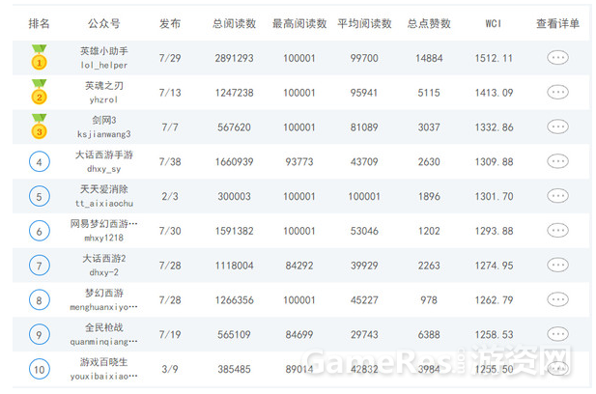Select total likes value 14884
The image size is (596, 394).
[429, 58]
